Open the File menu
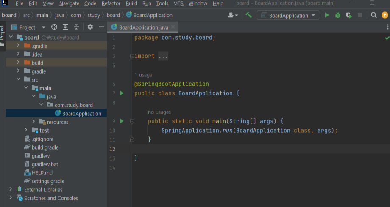This screenshot has width=390, height=207. coord(19,3)
